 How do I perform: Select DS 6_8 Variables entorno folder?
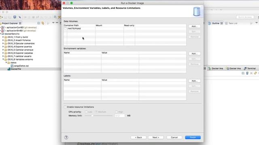[20, 59]
